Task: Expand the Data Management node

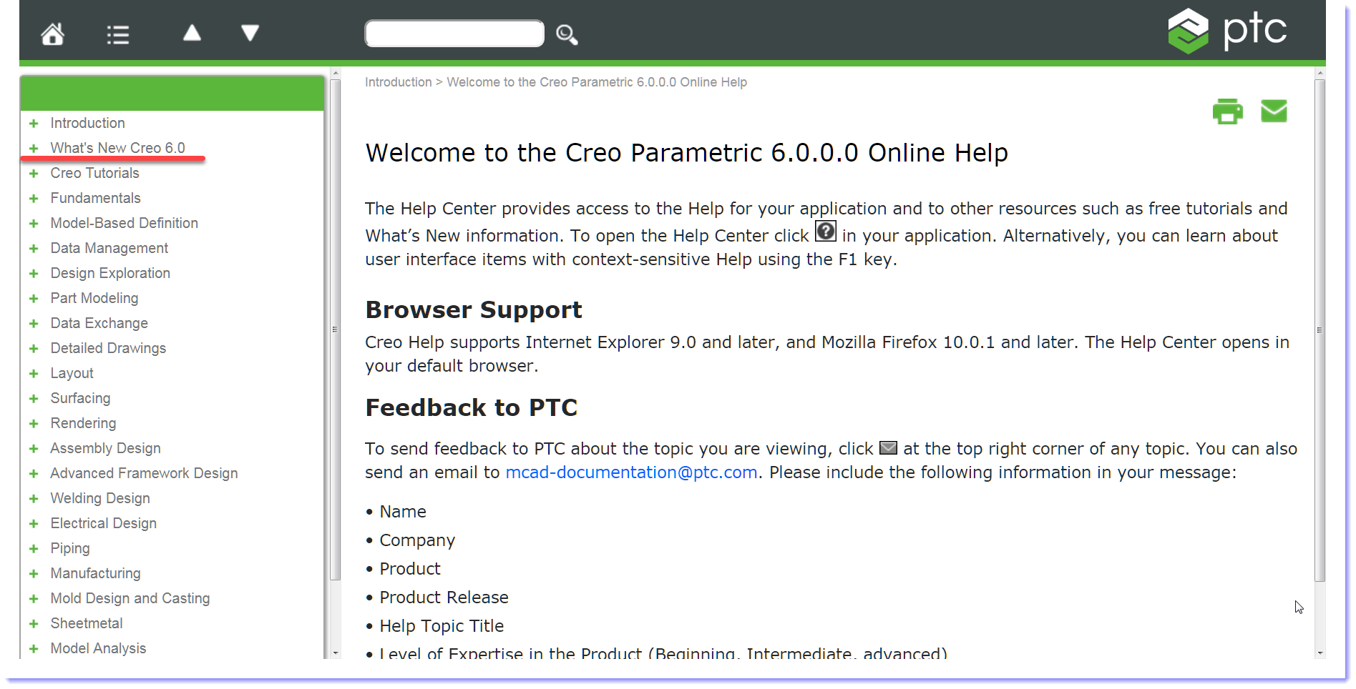Action: click(x=34, y=249)
